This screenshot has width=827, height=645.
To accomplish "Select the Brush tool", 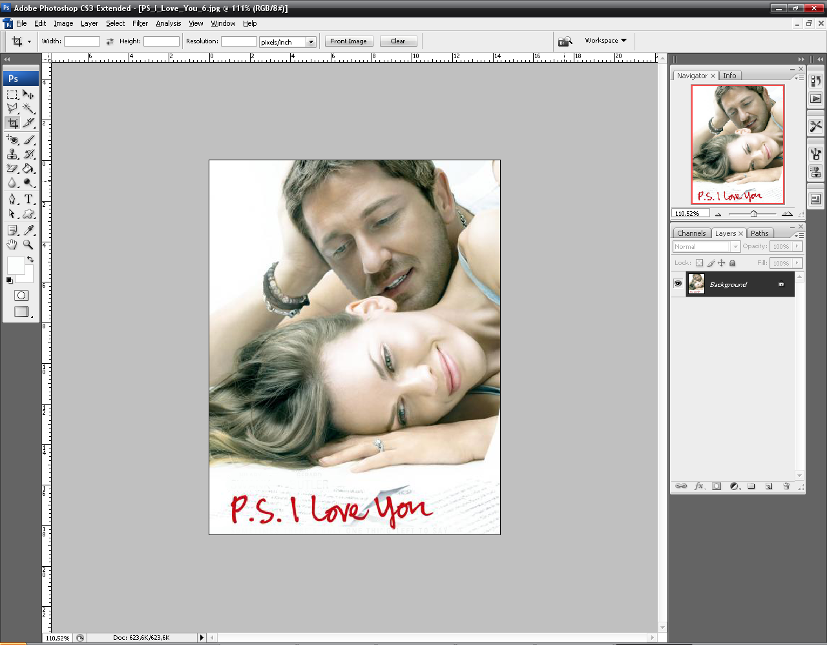I will pyautogui.click(x=28, y=140).
